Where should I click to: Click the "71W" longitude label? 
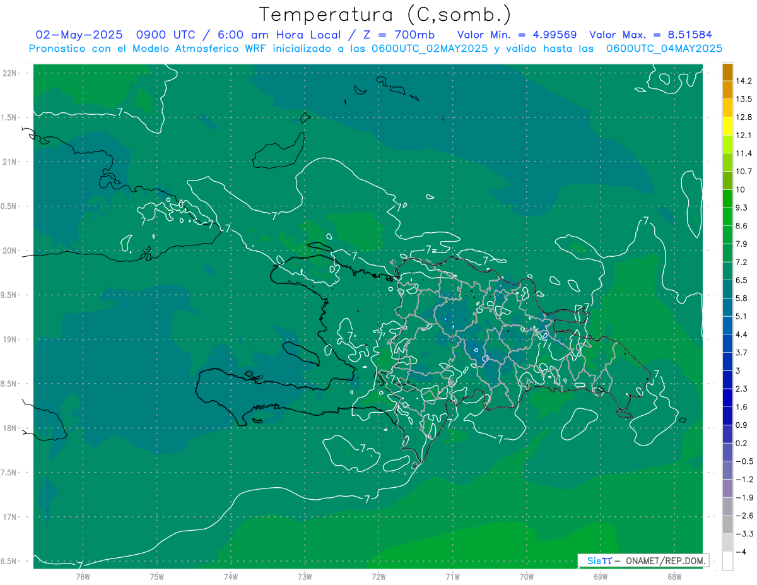tap(452, 577)
